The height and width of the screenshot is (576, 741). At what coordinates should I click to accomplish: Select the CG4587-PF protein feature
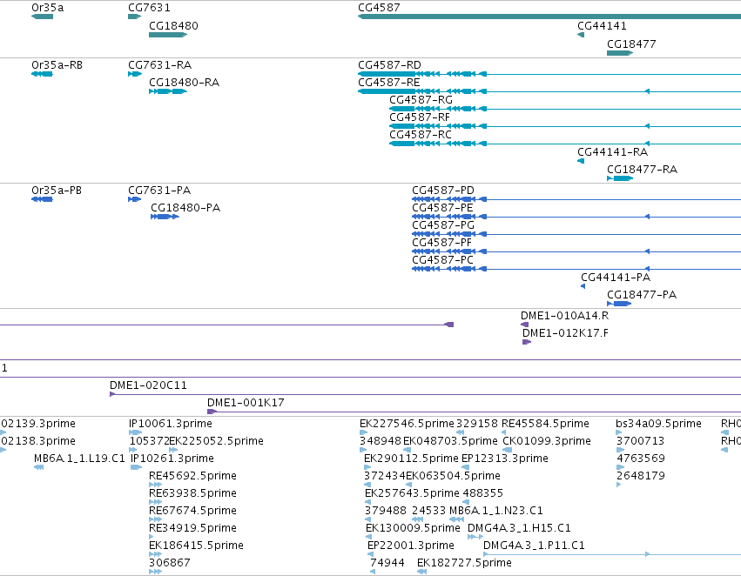tap(576, 251)
